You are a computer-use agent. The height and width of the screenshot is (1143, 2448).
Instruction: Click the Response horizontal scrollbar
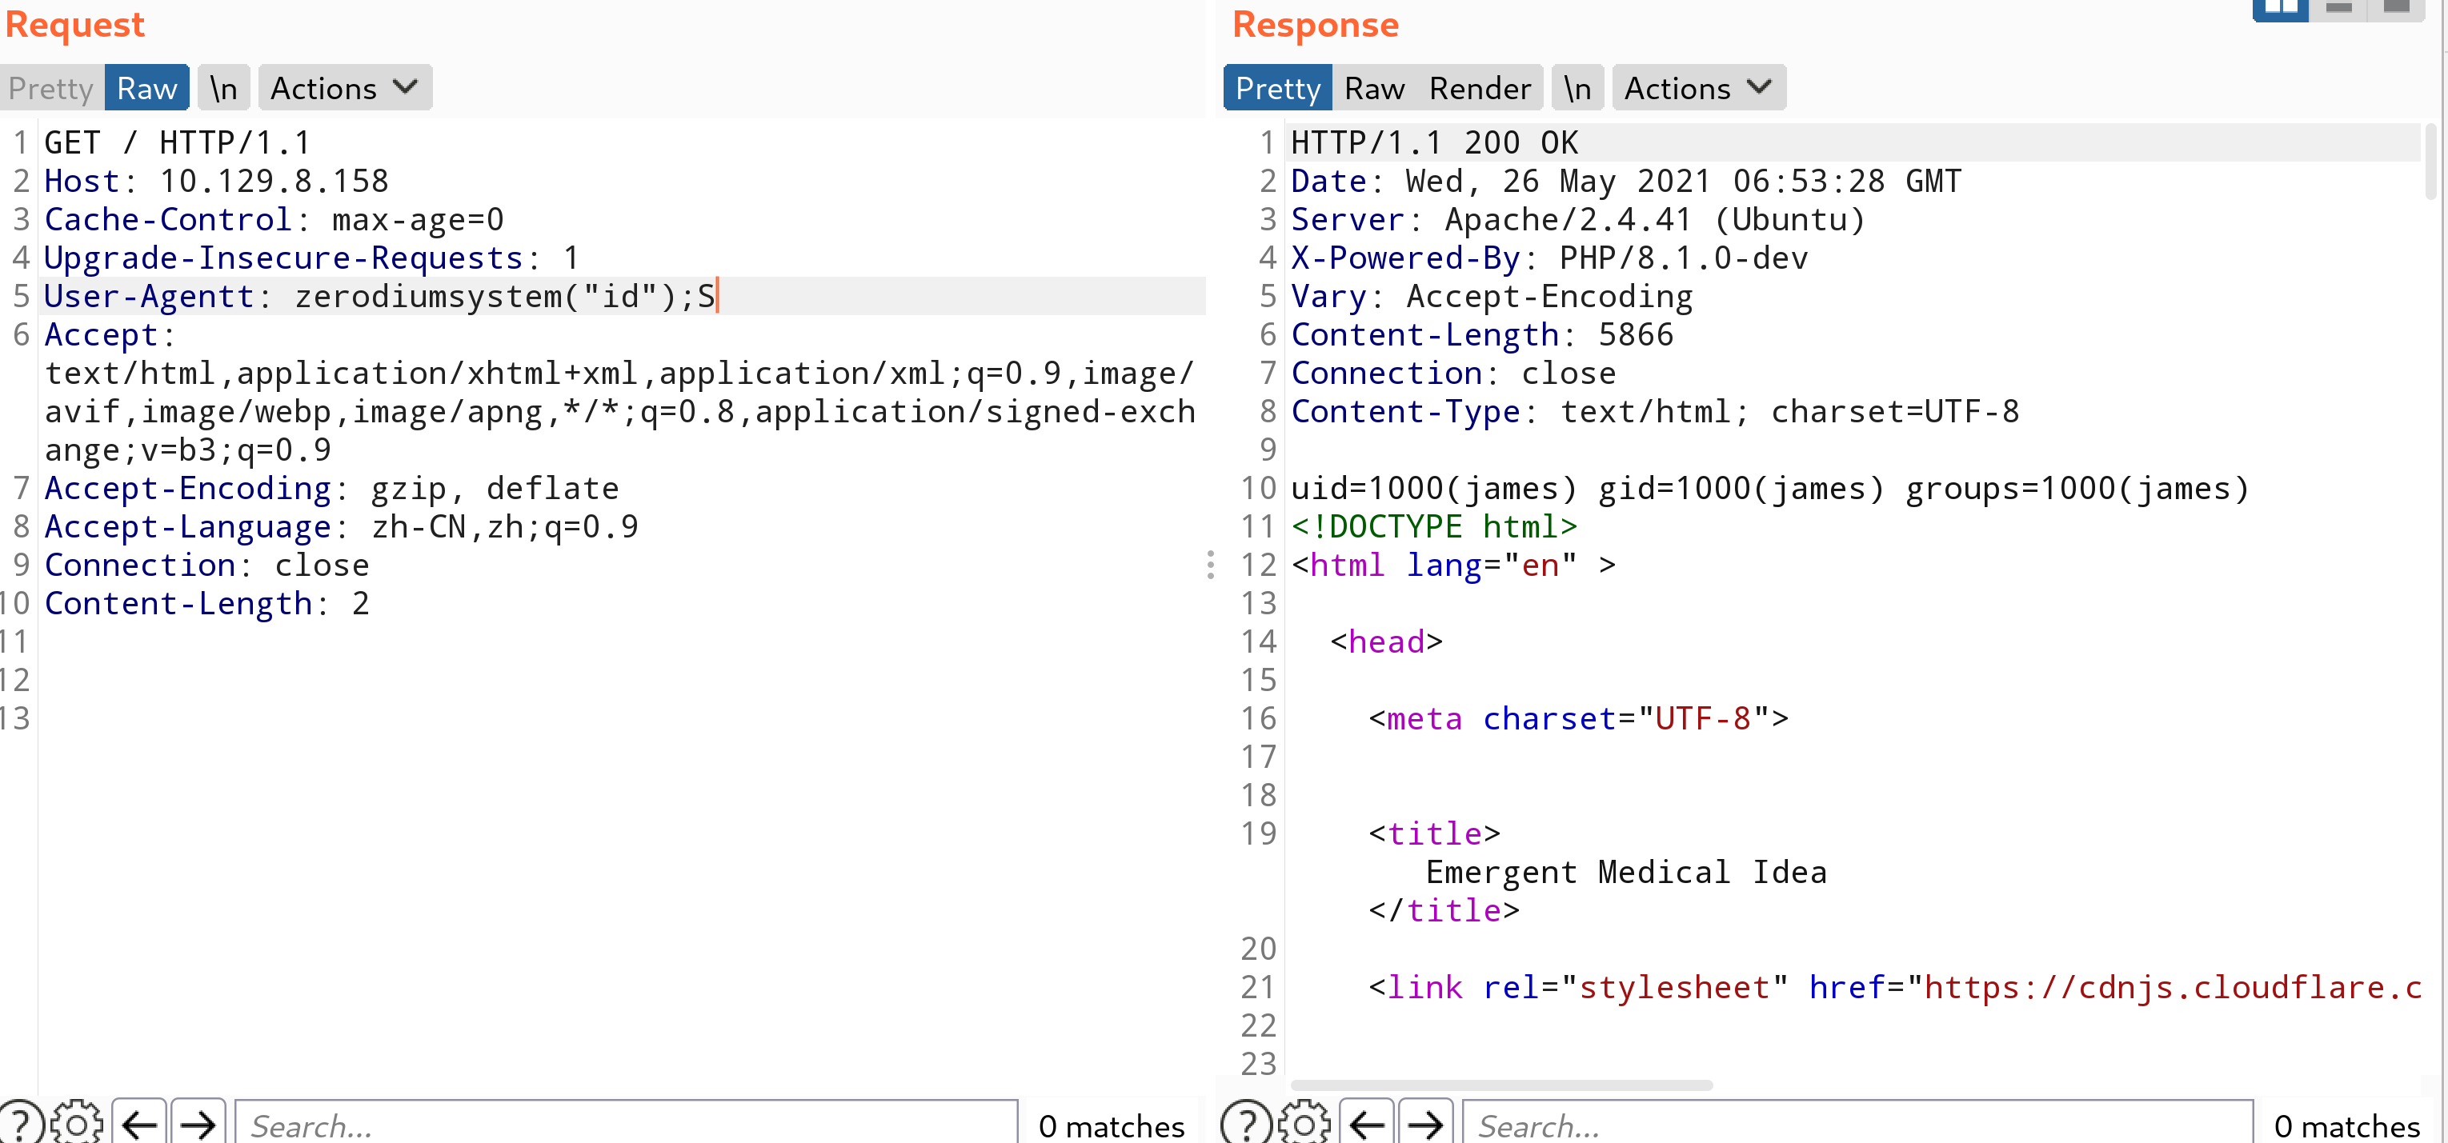1500,1085
